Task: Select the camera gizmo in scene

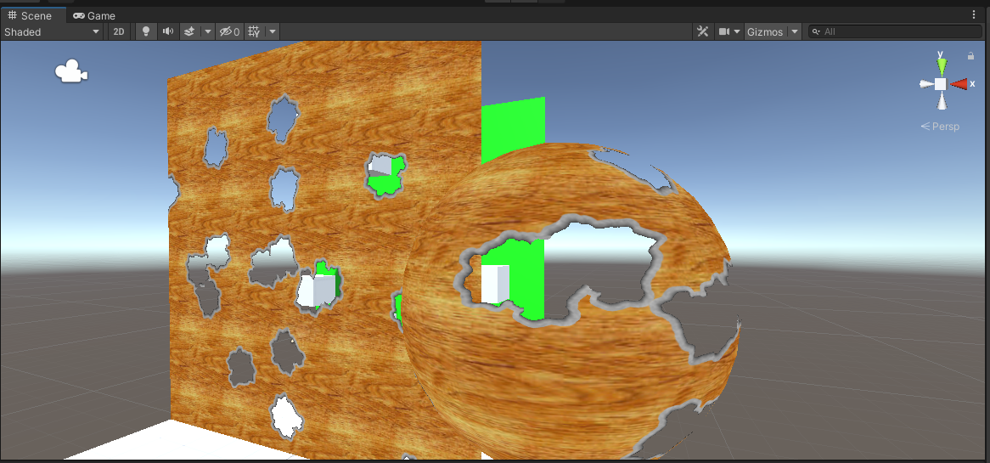Action: point(70,71)
